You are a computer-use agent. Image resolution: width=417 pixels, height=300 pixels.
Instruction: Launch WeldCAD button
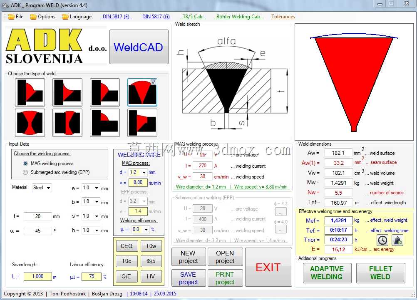[139, 47]
